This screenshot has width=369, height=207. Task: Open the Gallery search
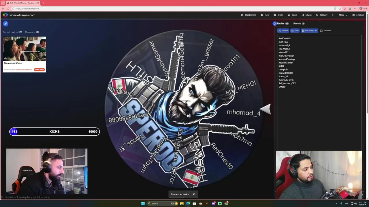pyautogui.click(x=322, y=15)
